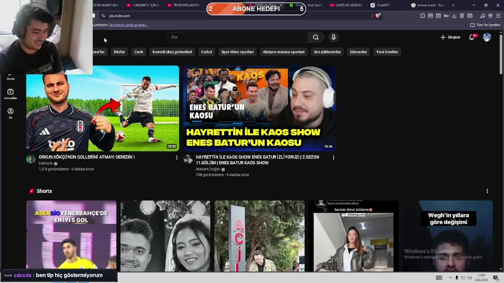Select the Mixler filter chip

point(119,52)
